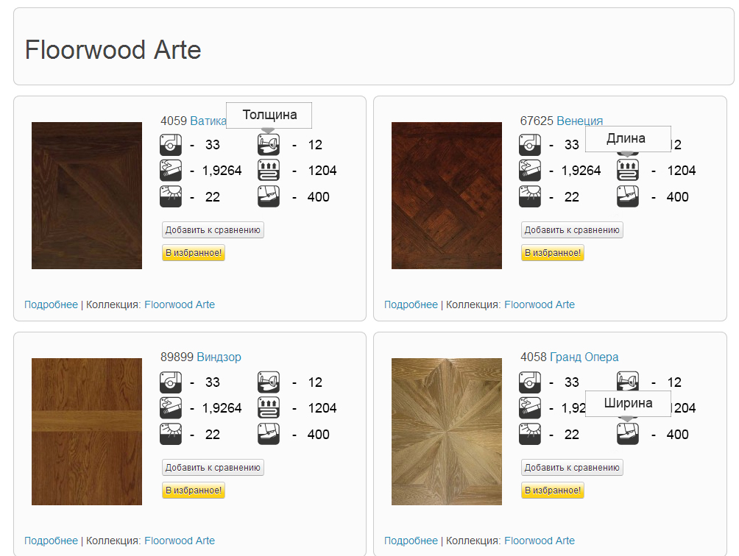Open Floorwood Arte collection link in Гранд Опера card
739x556 pixels.
point(540,541)
